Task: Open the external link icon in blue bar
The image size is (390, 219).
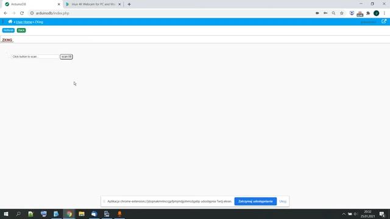Action: 384,22
